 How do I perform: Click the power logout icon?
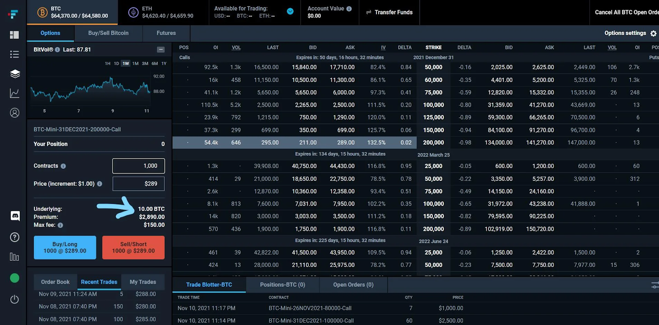(14, 299)
